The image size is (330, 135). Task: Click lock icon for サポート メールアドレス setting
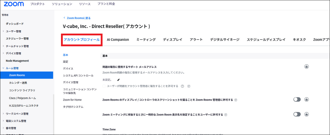click(x=306, y=66)
